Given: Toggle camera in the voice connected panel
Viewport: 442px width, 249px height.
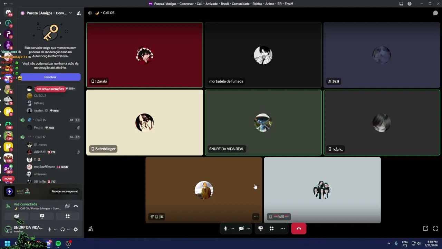Looking at the screenshot, I should [17, 216].
